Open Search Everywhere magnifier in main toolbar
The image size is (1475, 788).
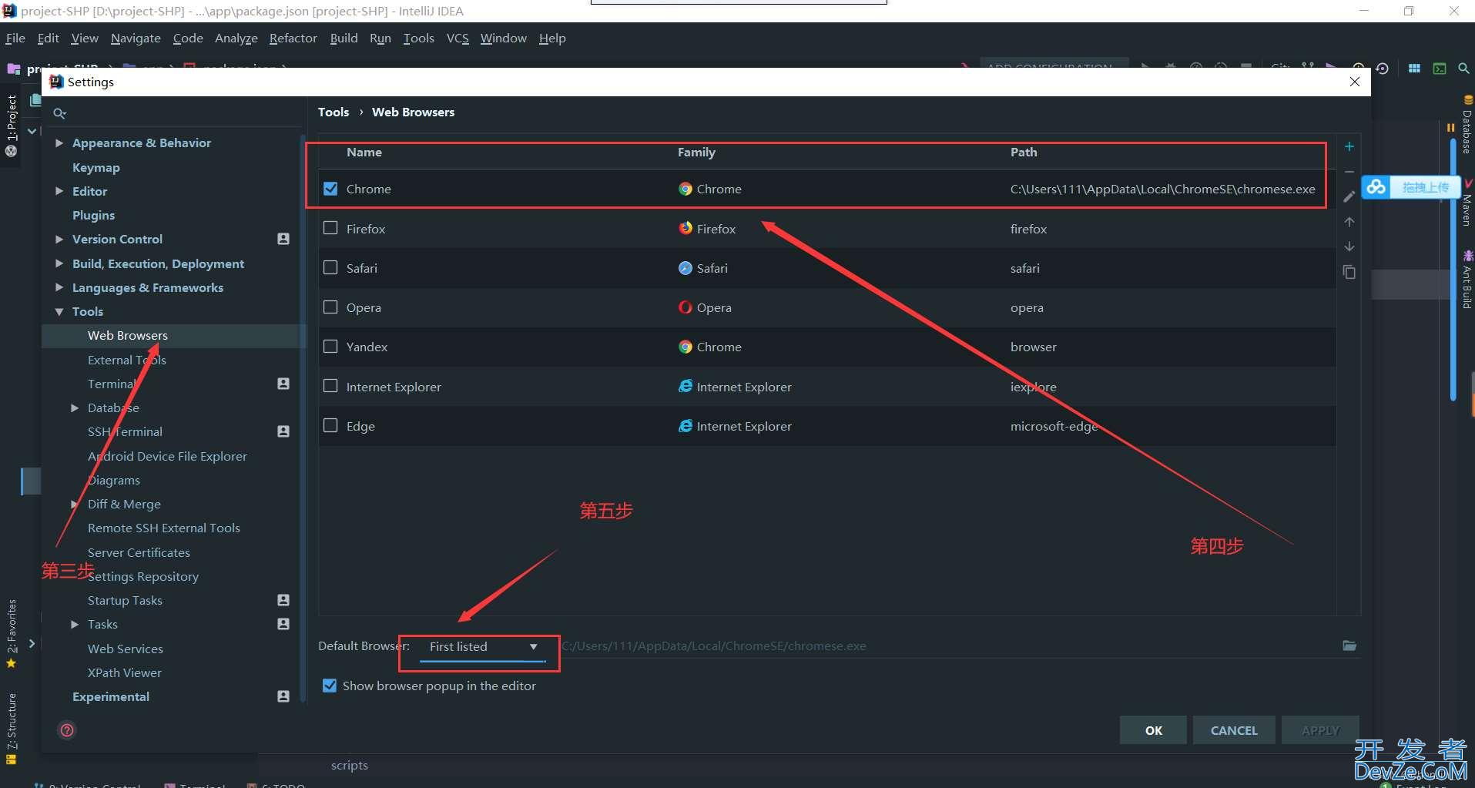point(1463,69)
